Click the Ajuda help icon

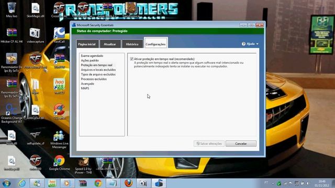243,44
